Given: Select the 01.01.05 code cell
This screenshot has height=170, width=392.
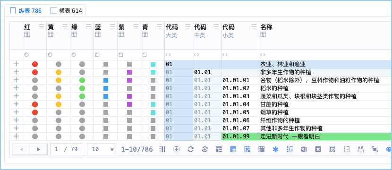Looking at the screenshot, I should (240, 112).
